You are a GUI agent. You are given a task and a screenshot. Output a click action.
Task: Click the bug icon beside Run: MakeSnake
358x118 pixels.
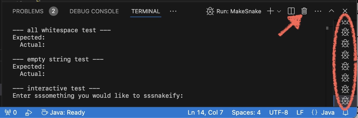(x=210, y=11)
